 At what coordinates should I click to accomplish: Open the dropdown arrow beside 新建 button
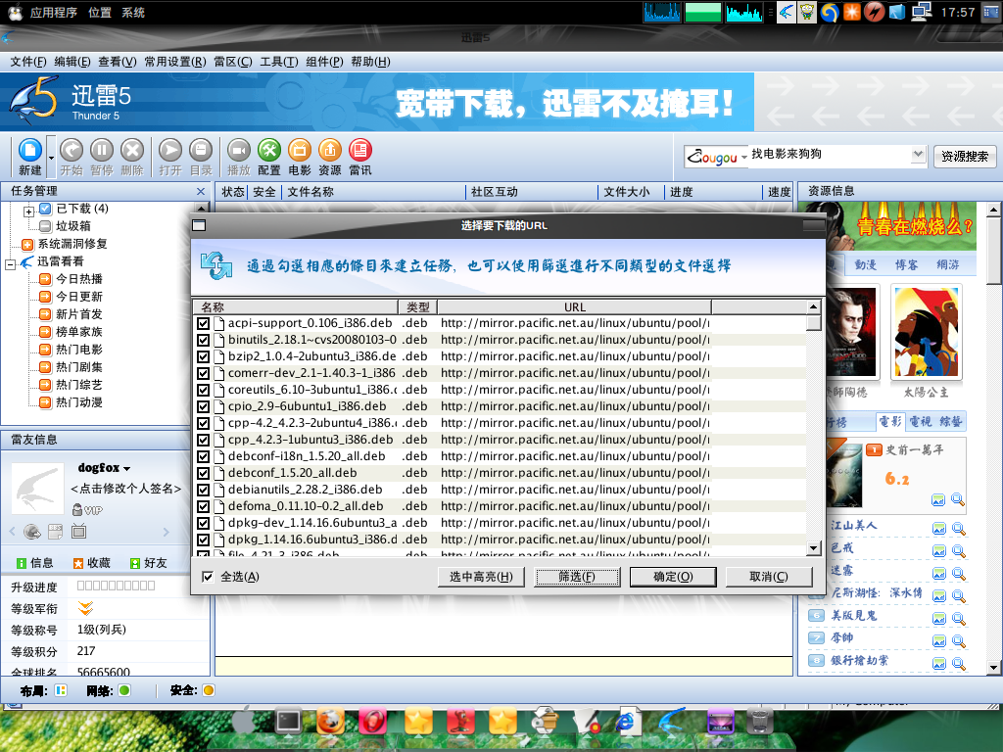click(51, 158)
